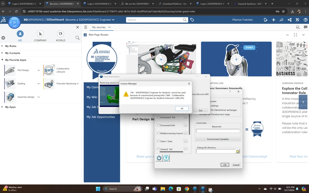Click the Keywords input field
Viewport: 309px width, 193px height.
(x=218, y=131)
